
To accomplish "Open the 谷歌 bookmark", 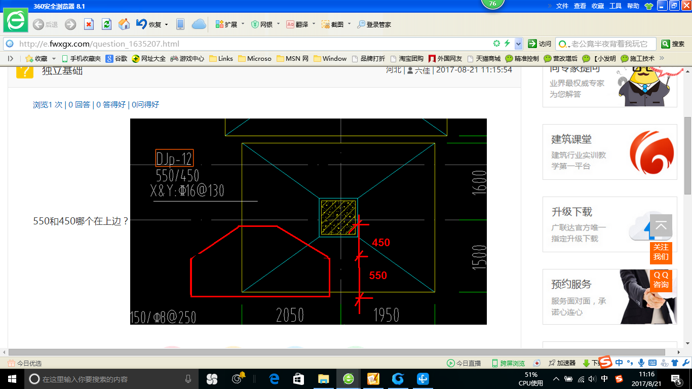I will coord(117,58).
